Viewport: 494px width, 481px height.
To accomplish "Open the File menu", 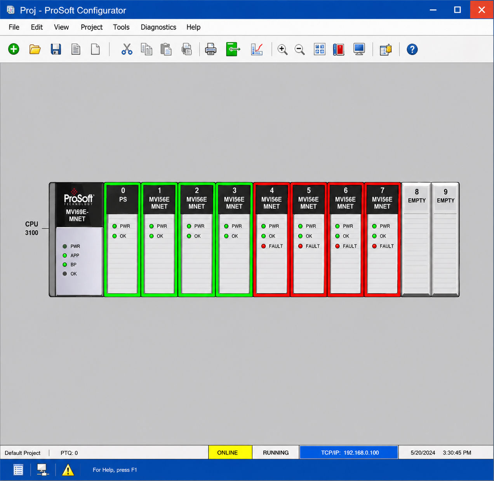I will 14,27.
